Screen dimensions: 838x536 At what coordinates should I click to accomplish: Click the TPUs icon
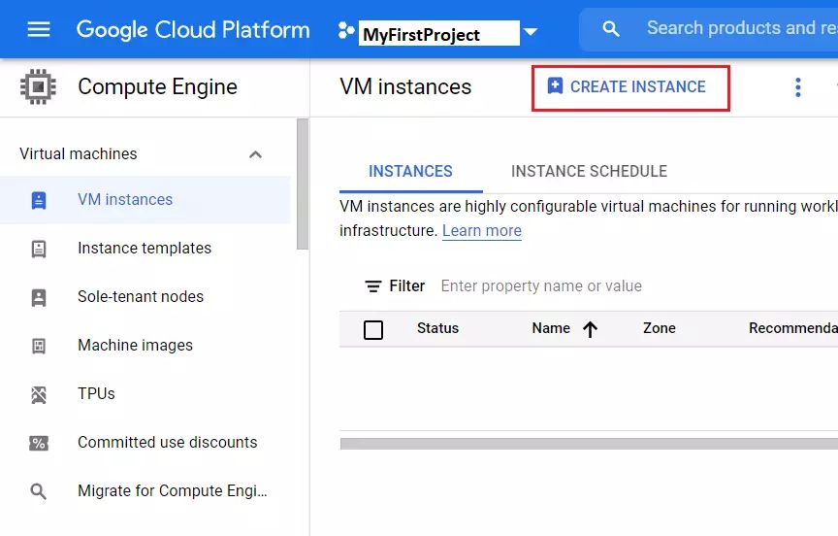[39, 395]
